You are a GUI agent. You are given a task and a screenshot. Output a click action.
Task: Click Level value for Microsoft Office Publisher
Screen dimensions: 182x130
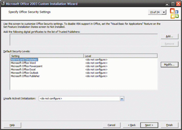(96, 76)
